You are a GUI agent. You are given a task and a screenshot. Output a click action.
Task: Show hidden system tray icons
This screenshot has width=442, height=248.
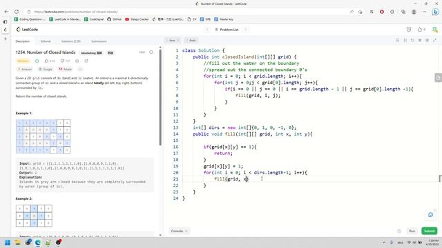coord(384,242)
